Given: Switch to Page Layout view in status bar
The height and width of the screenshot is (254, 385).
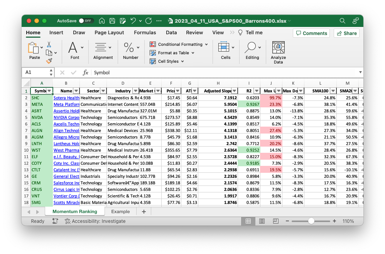Looking at the screenshot, I should 262,221.
